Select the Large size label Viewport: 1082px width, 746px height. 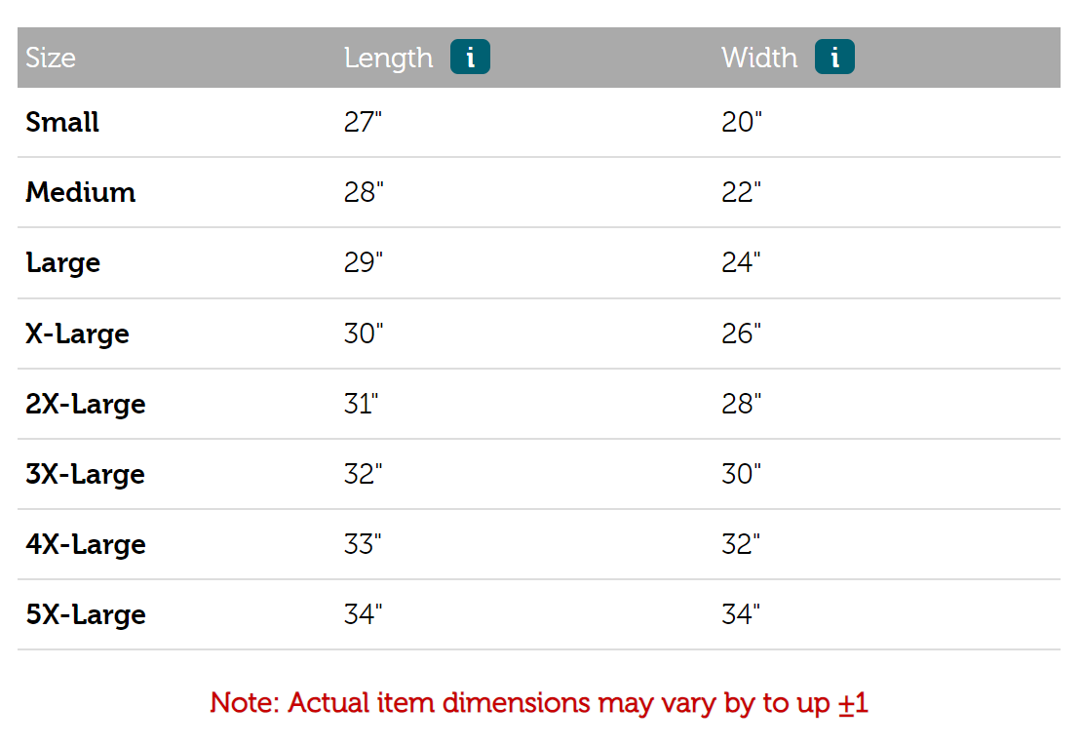[x=62, y=263]
